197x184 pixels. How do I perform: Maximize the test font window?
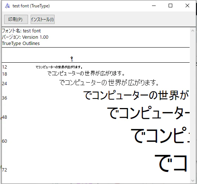pyautogui.click(x=170, y=6)
